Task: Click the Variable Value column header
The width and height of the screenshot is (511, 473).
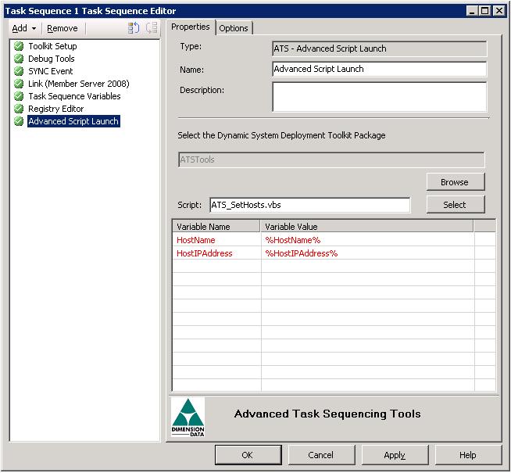Action: (366, 227)
